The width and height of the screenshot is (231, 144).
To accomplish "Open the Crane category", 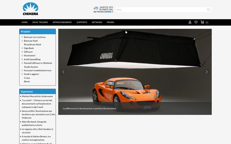I will [x=27, y=78].
